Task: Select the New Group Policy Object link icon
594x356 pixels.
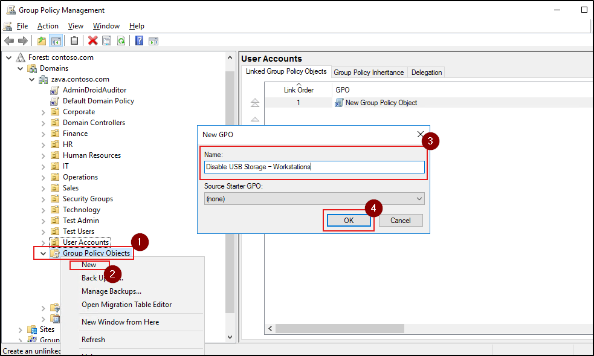Action: (339, 103)
